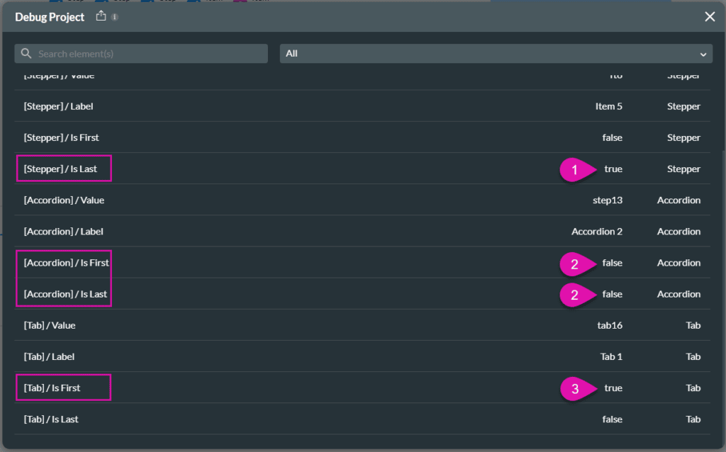Click the Accordion 2 label value
Viewport: 726px width, 452px height.
pos(596,232)
